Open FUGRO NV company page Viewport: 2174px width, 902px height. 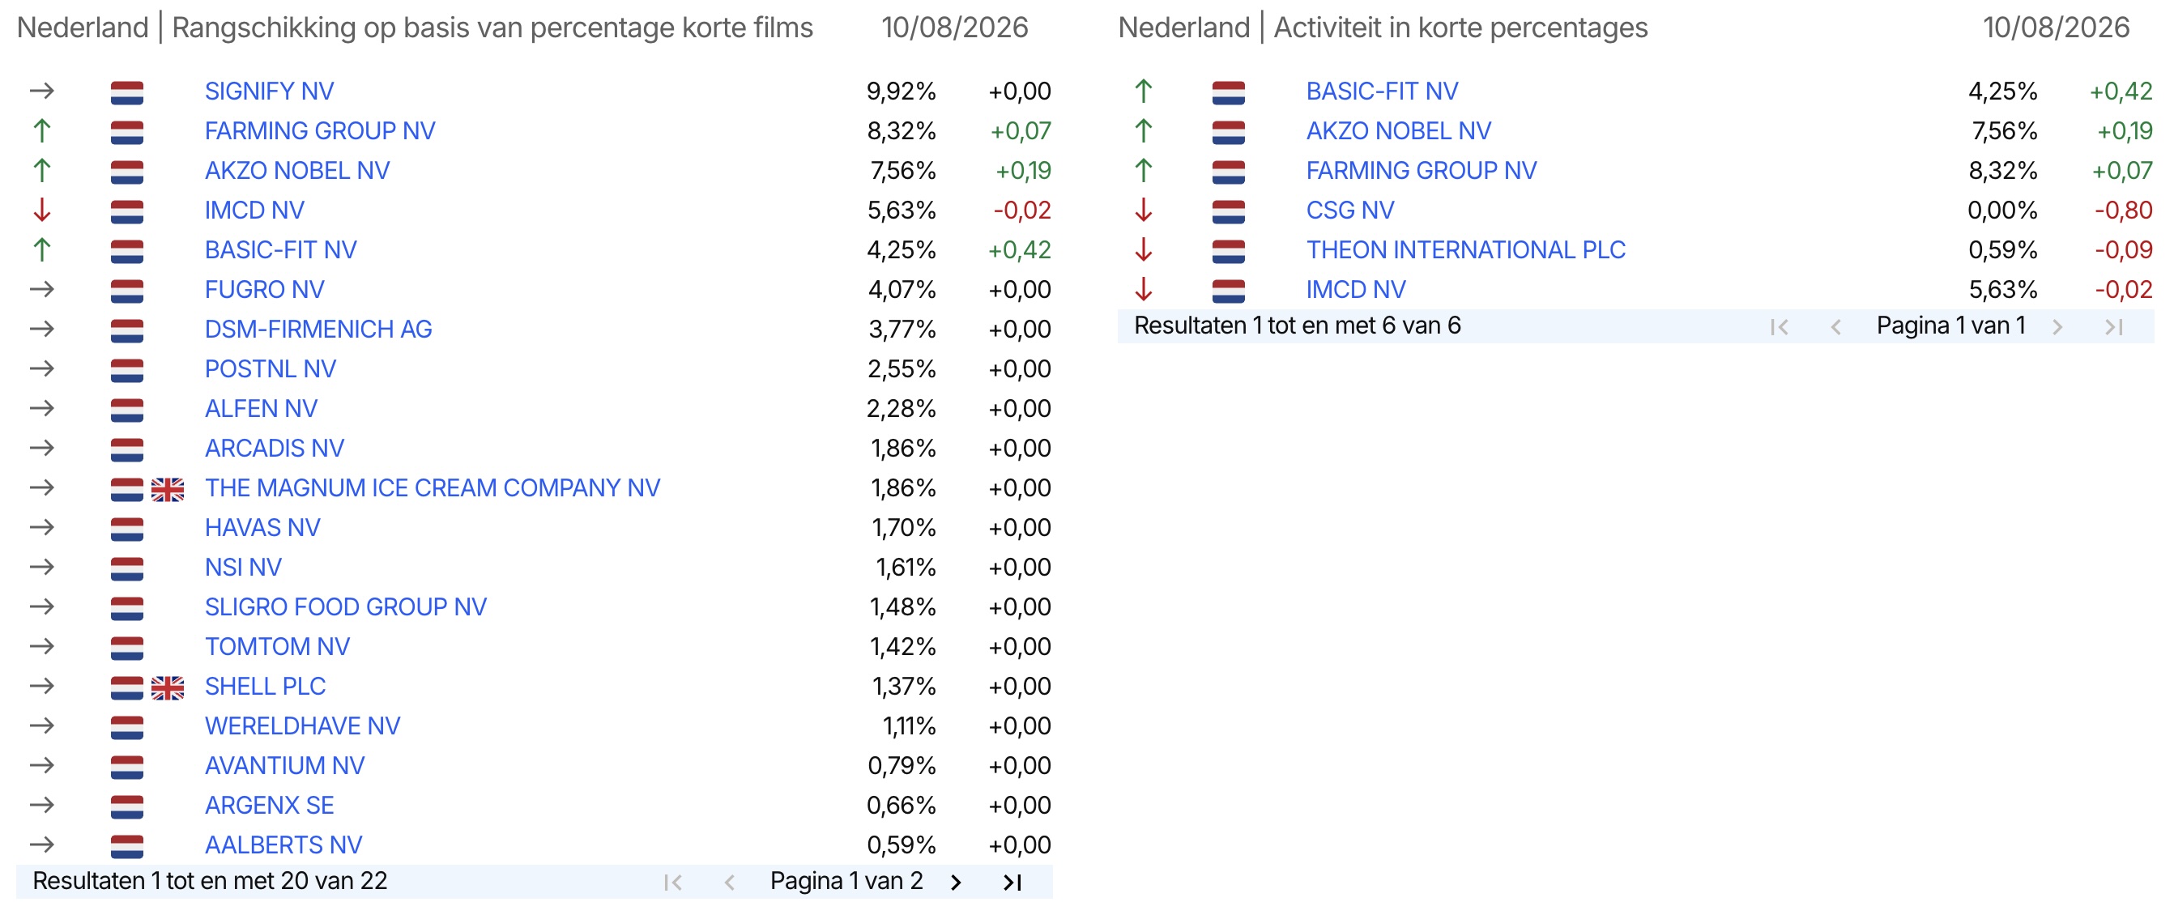click(x=264, y=289)
